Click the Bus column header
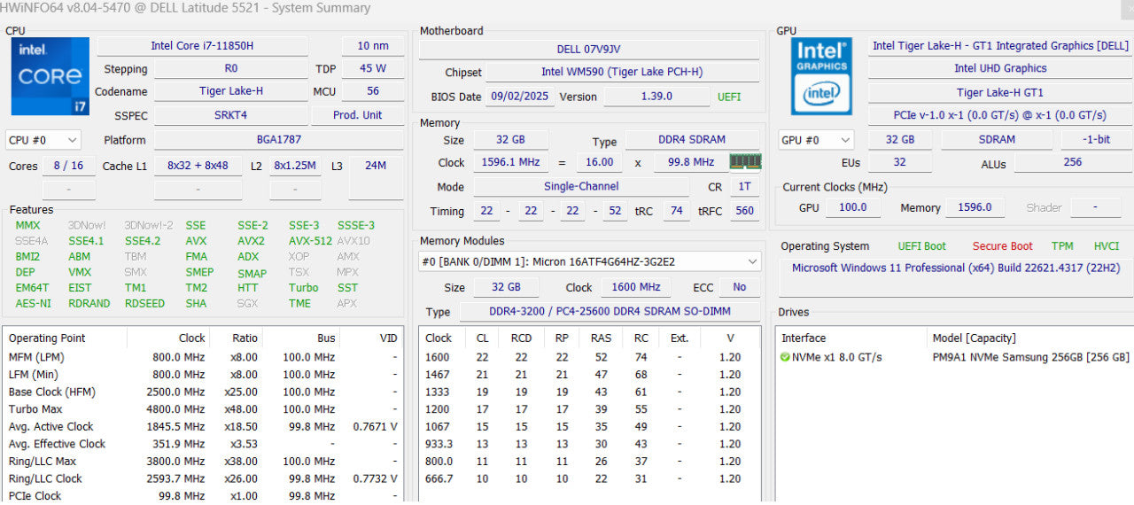 click(326, 338)
